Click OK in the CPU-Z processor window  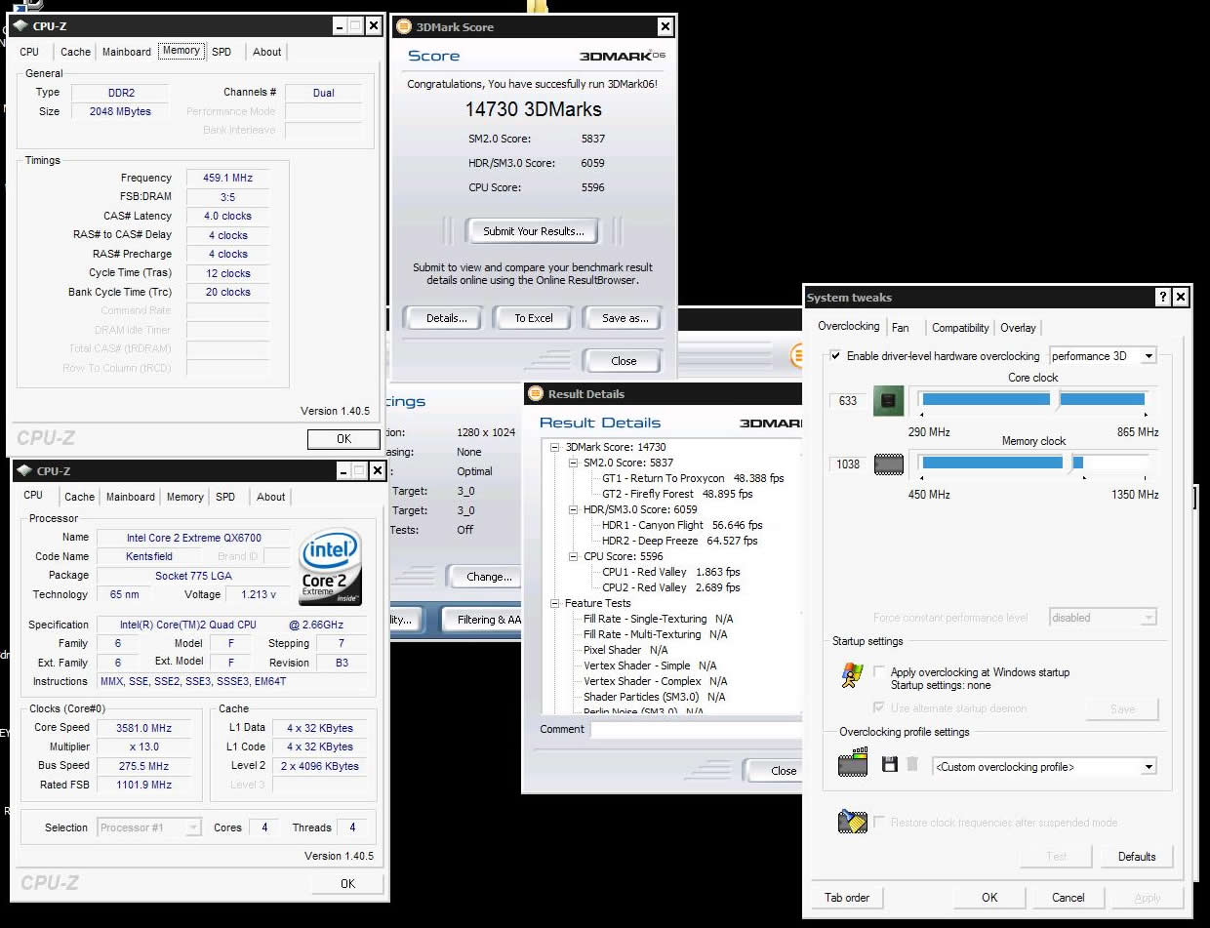347,884
